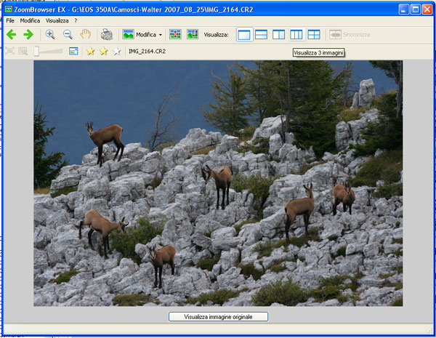Click the Visualizza immagine originale button
This screenshot has height=338, width=436.
[x=219, y=317]
